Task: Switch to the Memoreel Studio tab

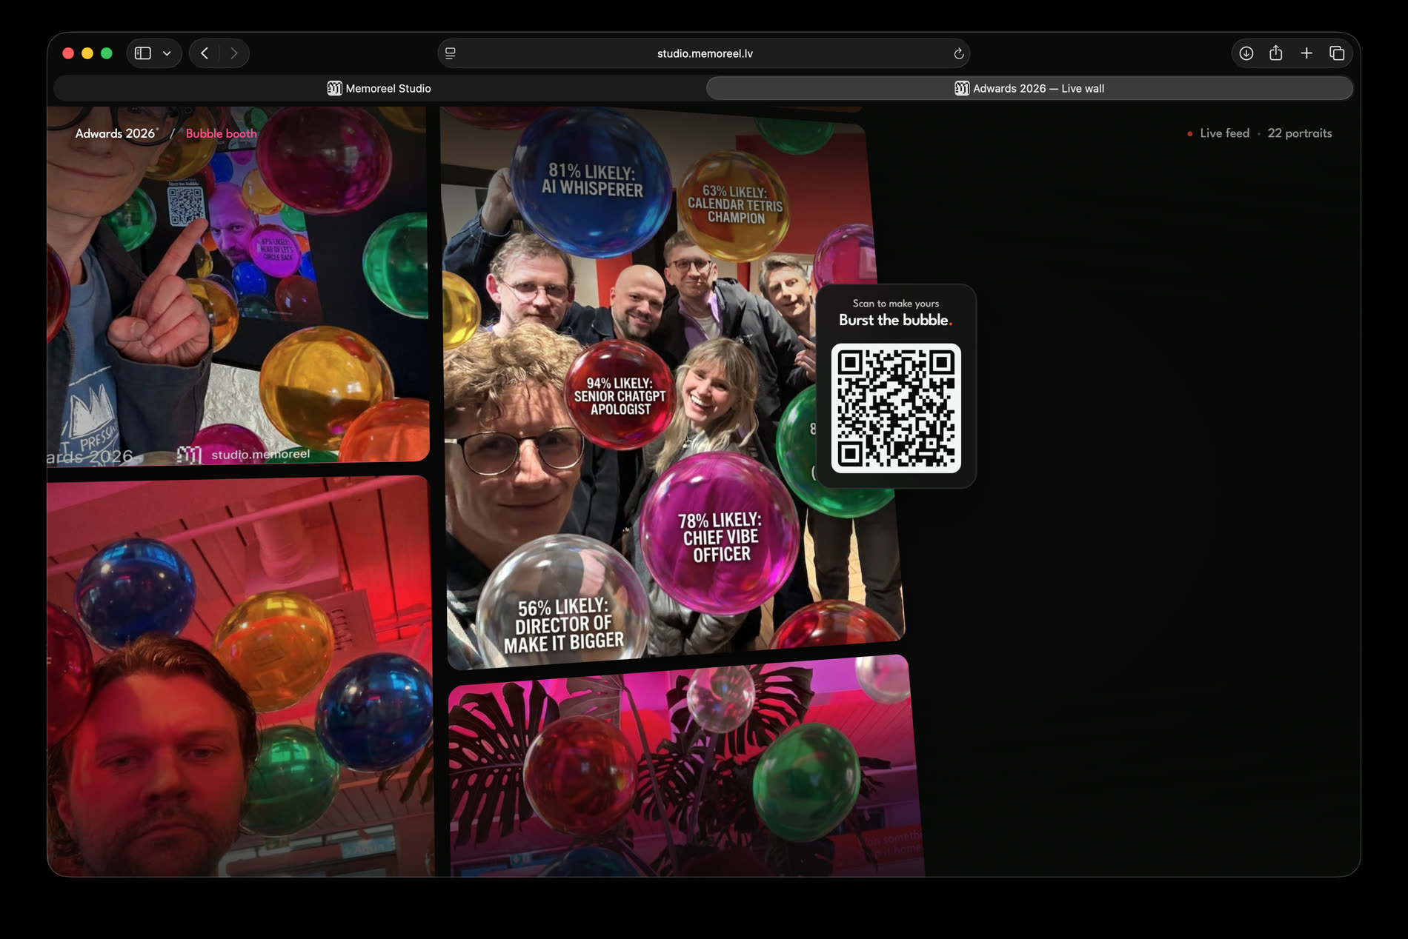Action: (x=379, y=88)
